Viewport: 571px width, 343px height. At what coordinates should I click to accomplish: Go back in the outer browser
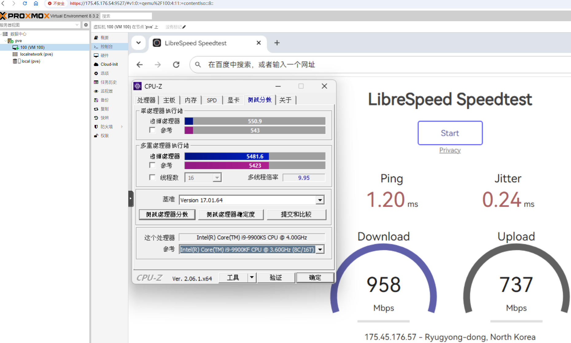[x=3, y=3]
